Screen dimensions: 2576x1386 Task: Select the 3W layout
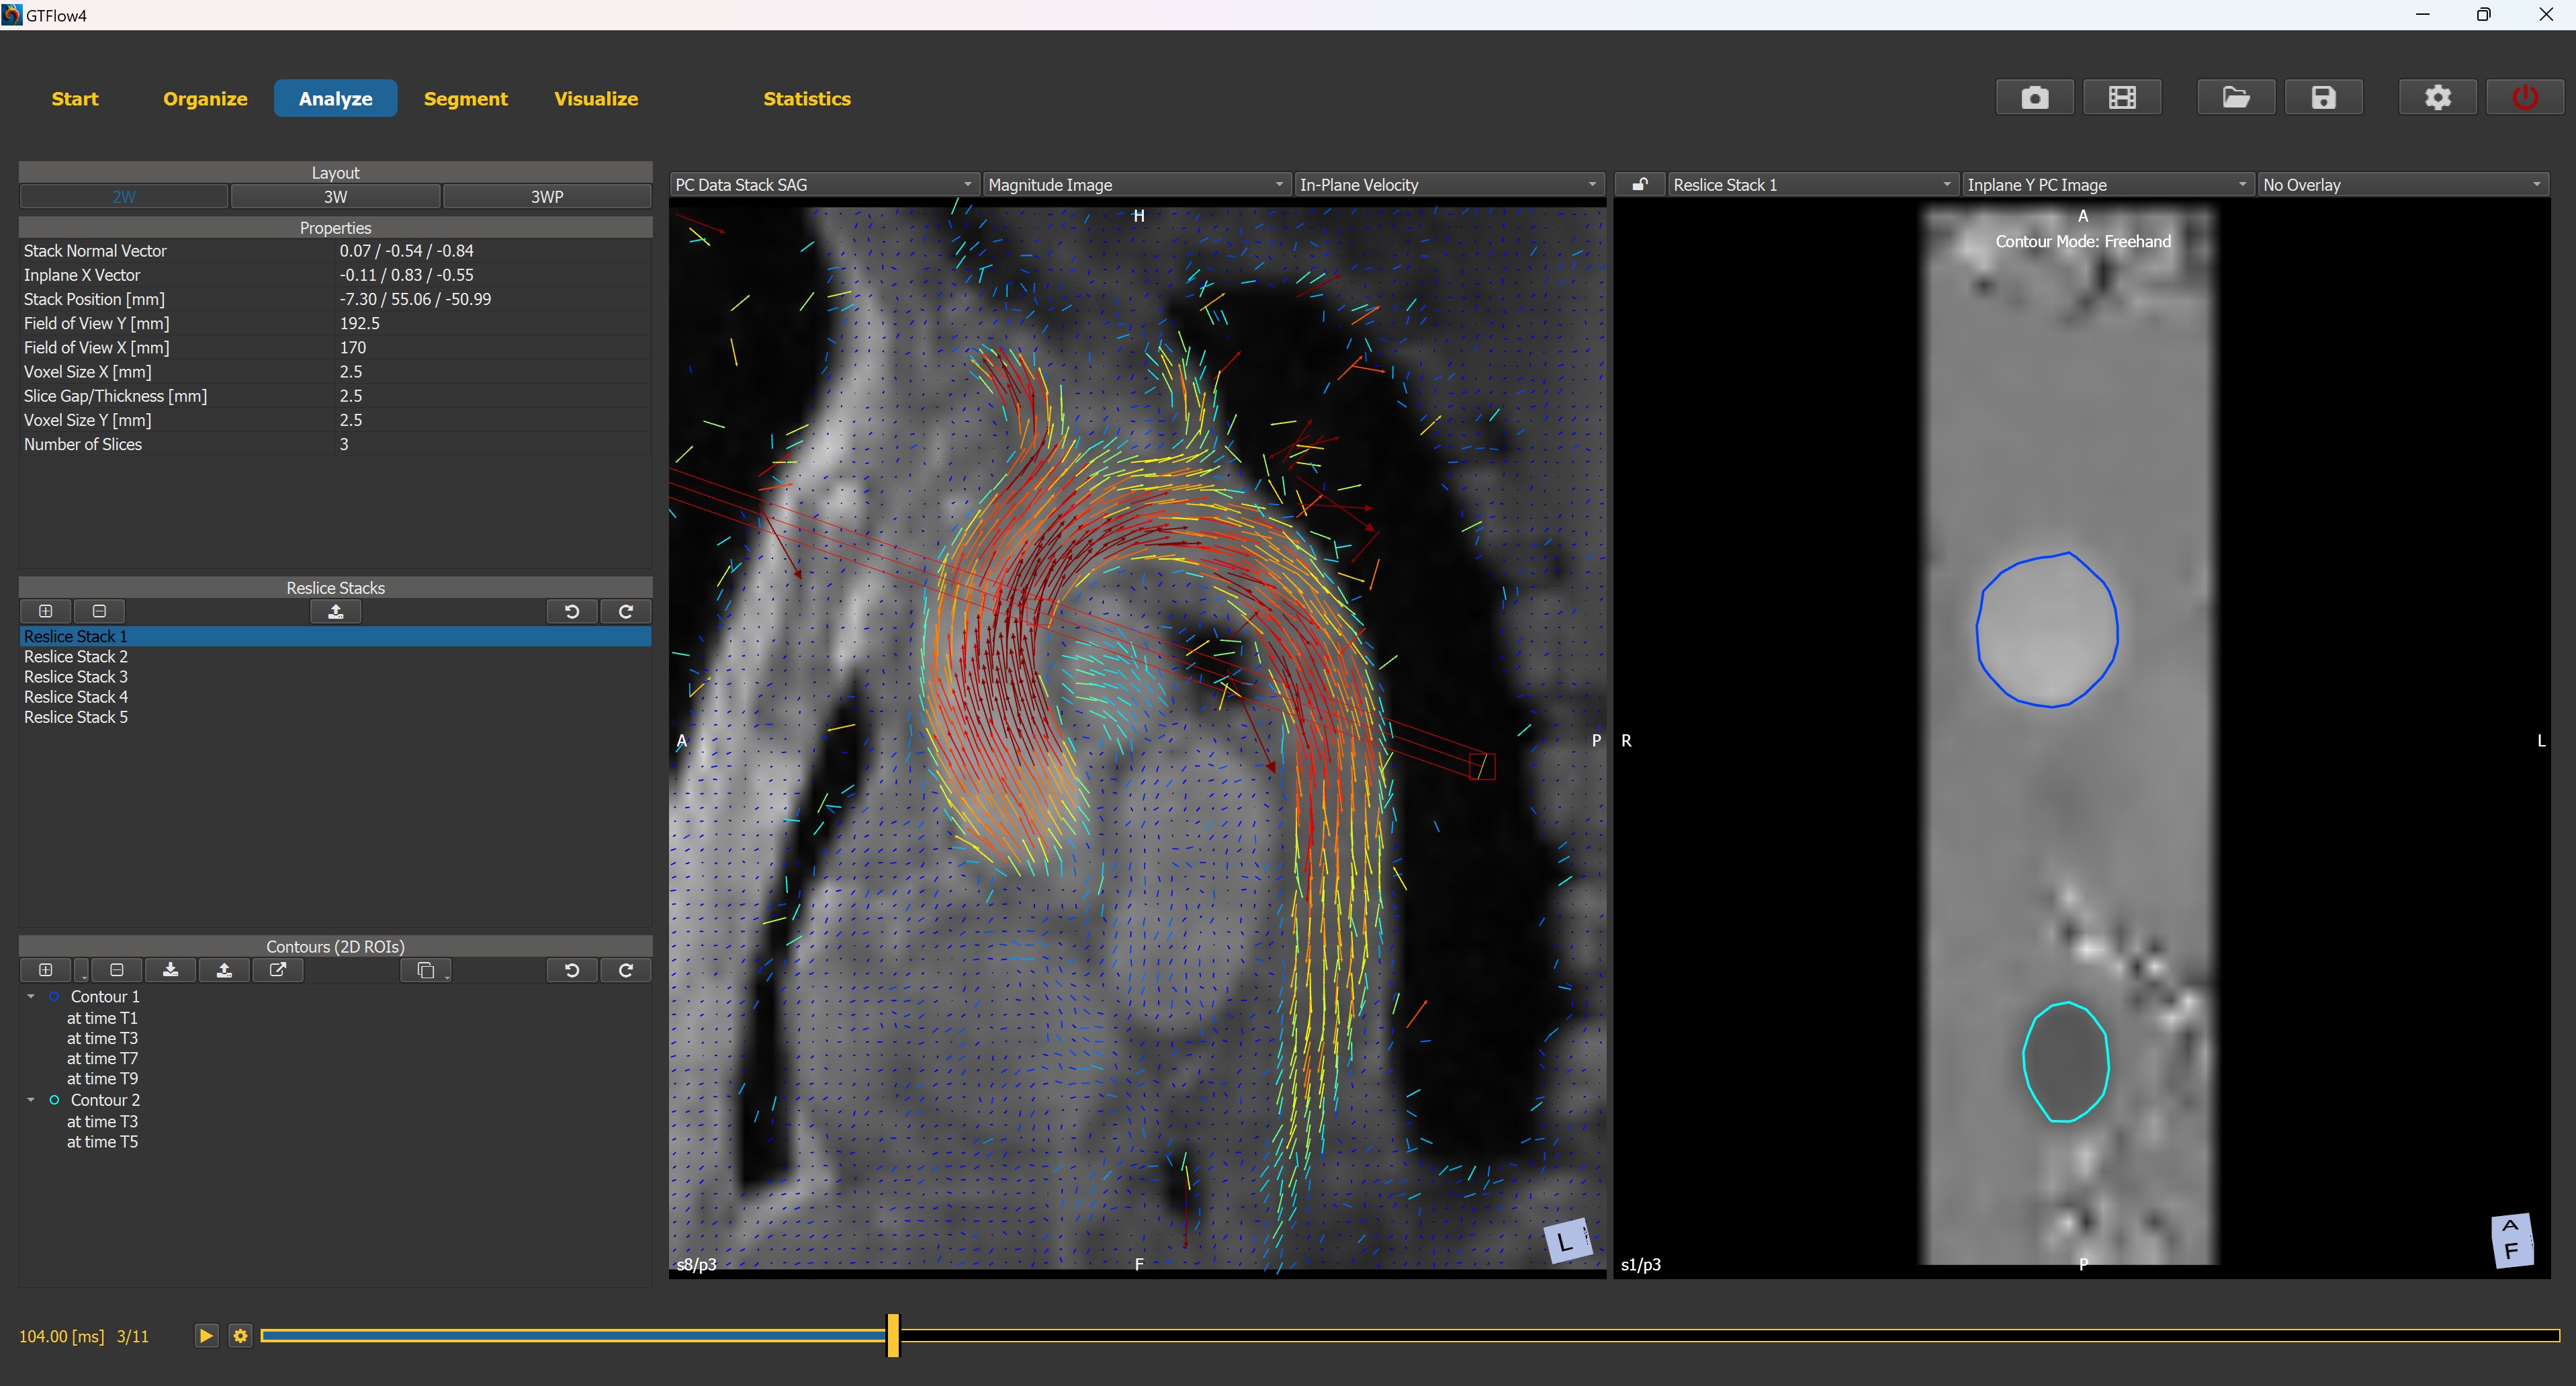click(335, 197)
